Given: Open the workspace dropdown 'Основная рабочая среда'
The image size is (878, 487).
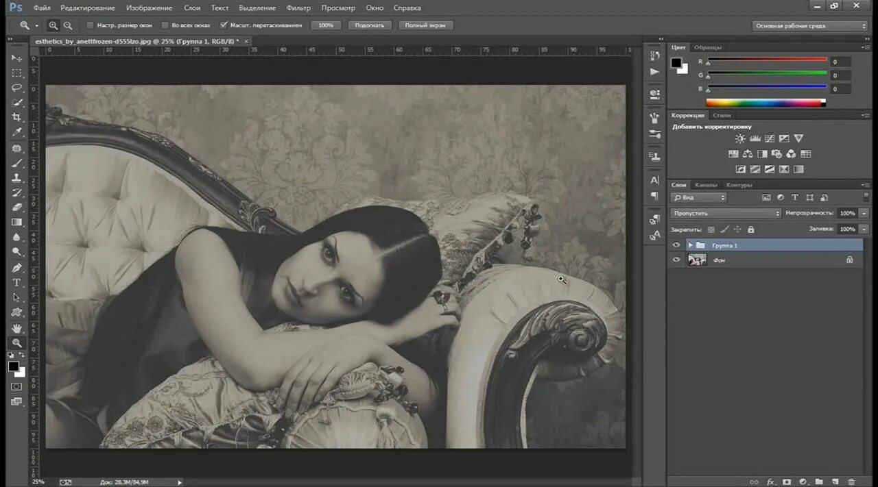Looking at the screenshot, I should pos(809,25).
